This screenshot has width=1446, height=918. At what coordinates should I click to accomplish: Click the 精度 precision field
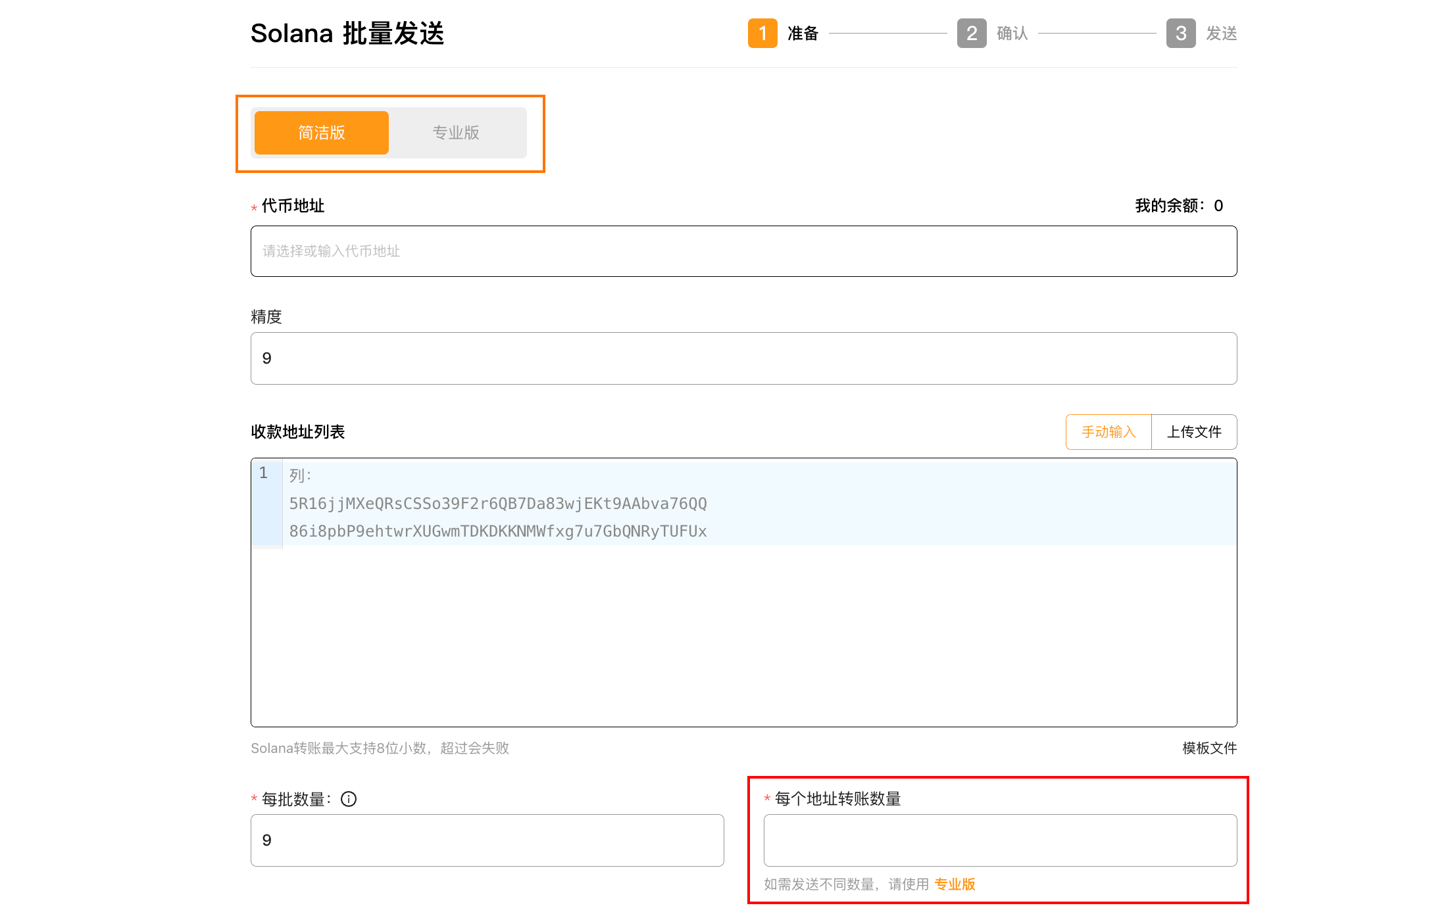tap(743, 358)
